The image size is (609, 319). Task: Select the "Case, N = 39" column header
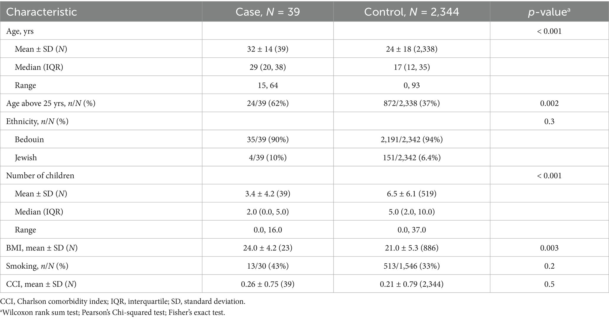point(268,12)
